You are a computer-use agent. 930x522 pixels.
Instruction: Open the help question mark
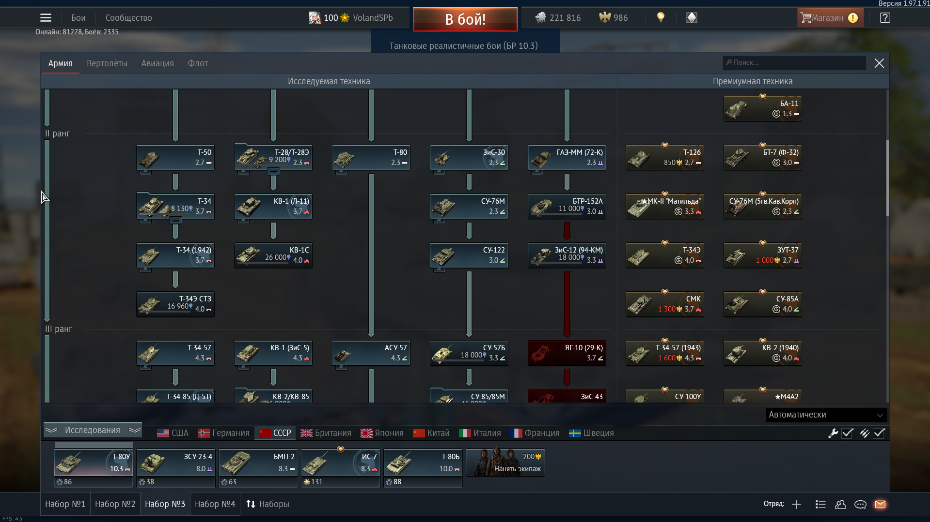[885, 18]
